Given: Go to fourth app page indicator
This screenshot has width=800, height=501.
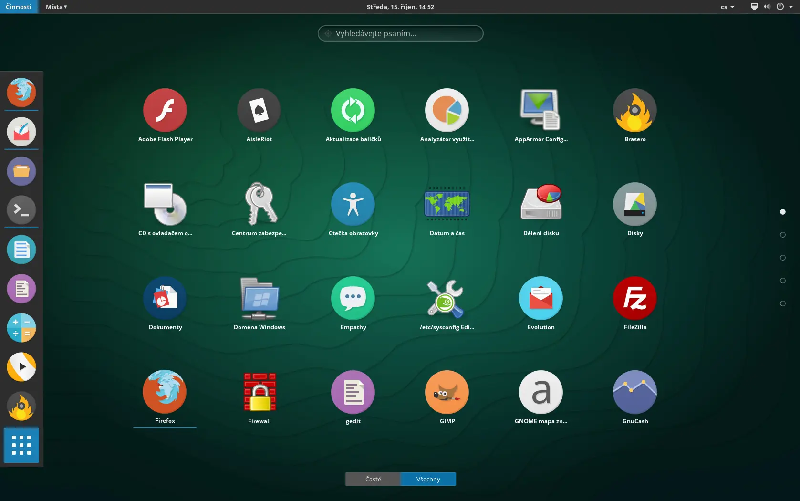Looking at the screenshot, I should pyautogui.click(x=783, y=281).
